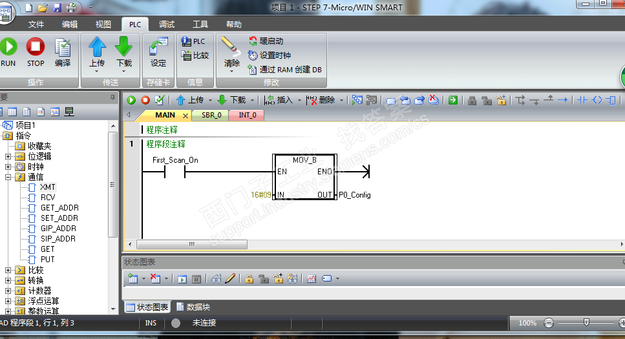Close the MAIN tab
This screenshot has width=625, height=339.
pyautogui.click(x=185, y=116)
